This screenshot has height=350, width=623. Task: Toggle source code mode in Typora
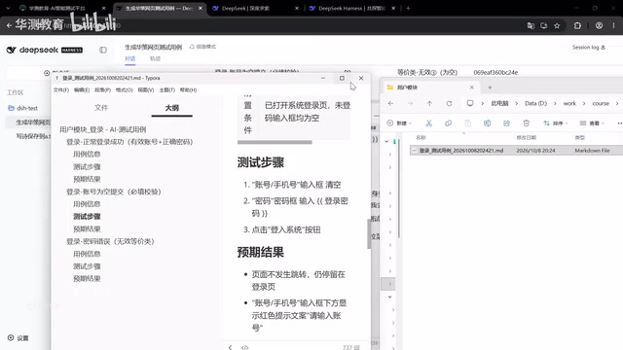[244, 347]
